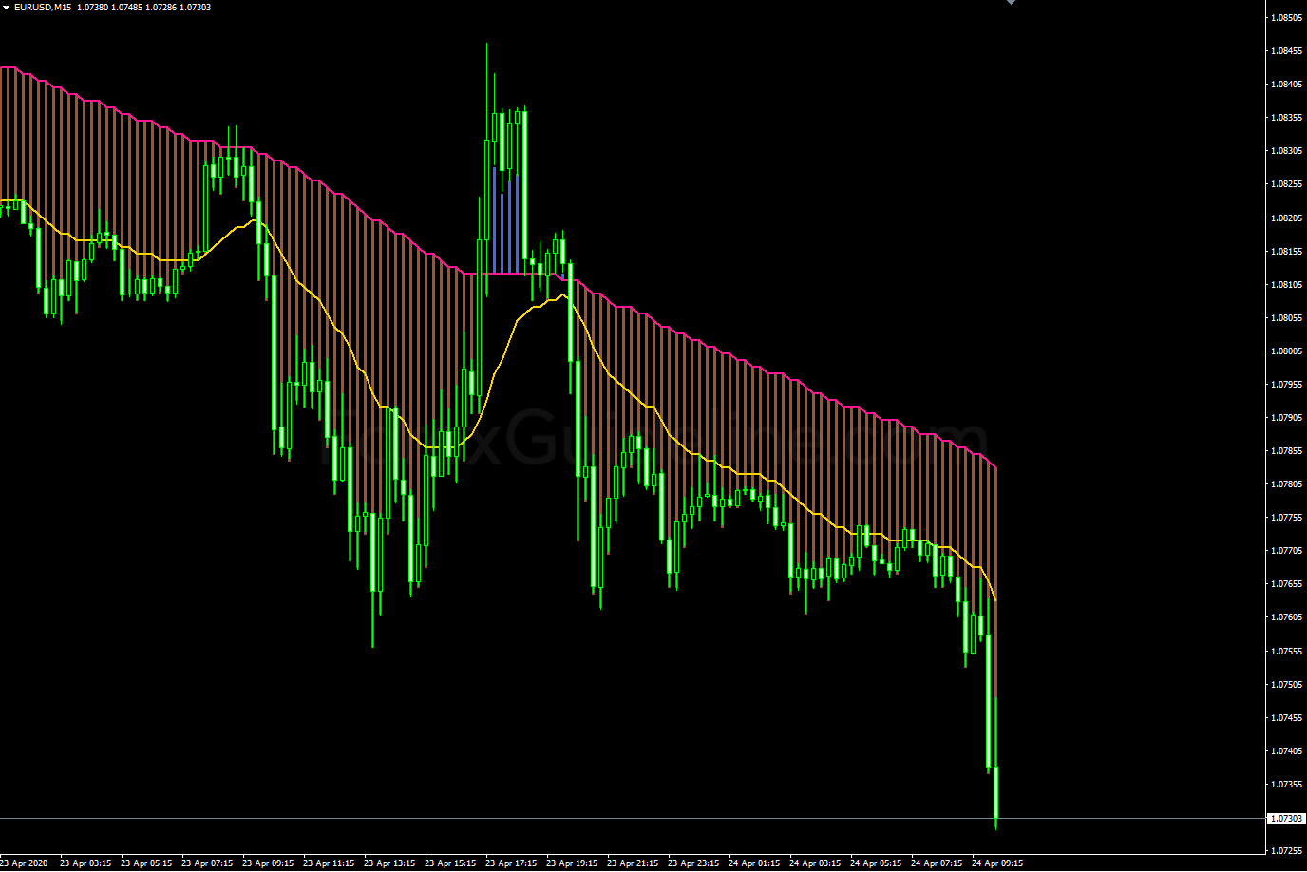Click the 1.07455 price scale label

pyautogui.click(x=1286, y=717)
